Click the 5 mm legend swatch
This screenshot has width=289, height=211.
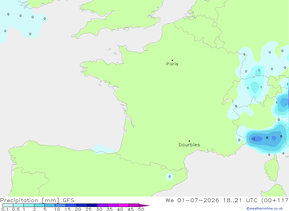[x=50, y=205]
